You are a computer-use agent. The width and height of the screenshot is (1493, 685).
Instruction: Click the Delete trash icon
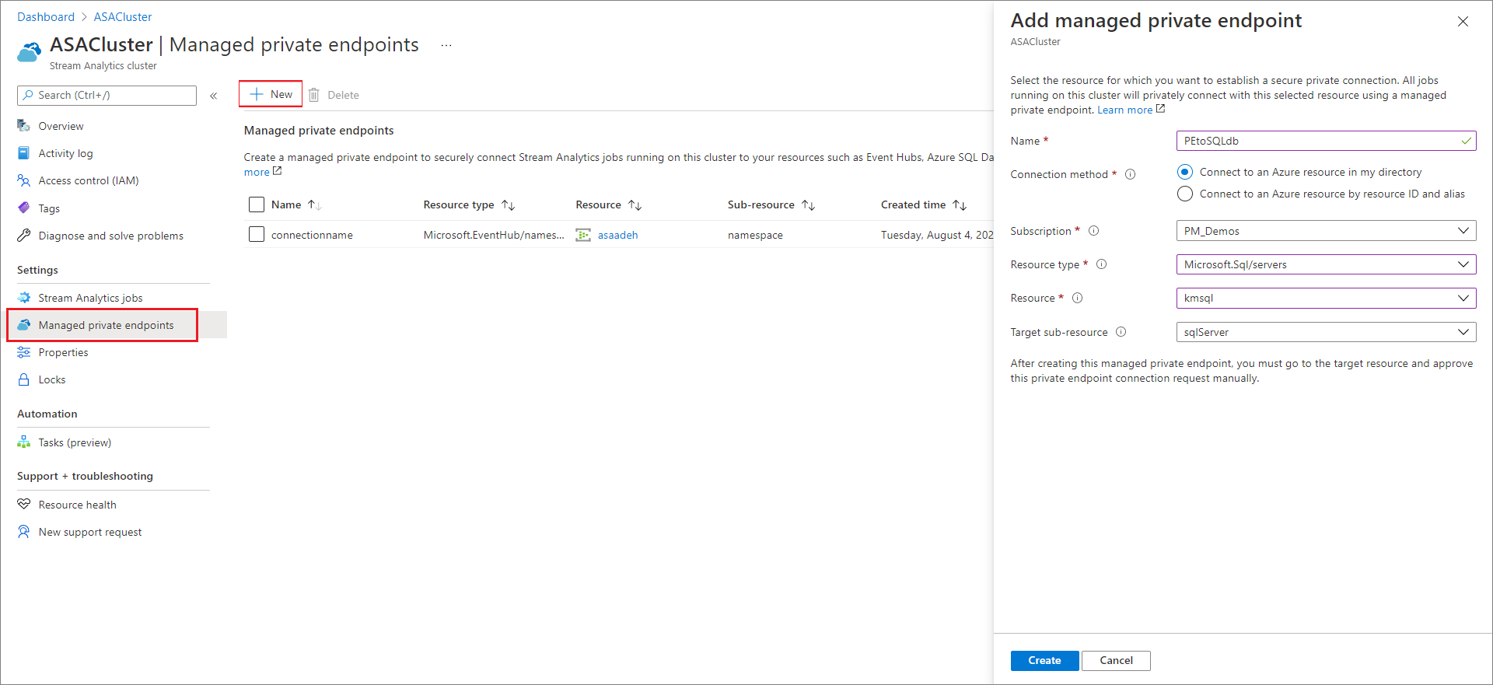pyautogui.click(x=314, y=95)
